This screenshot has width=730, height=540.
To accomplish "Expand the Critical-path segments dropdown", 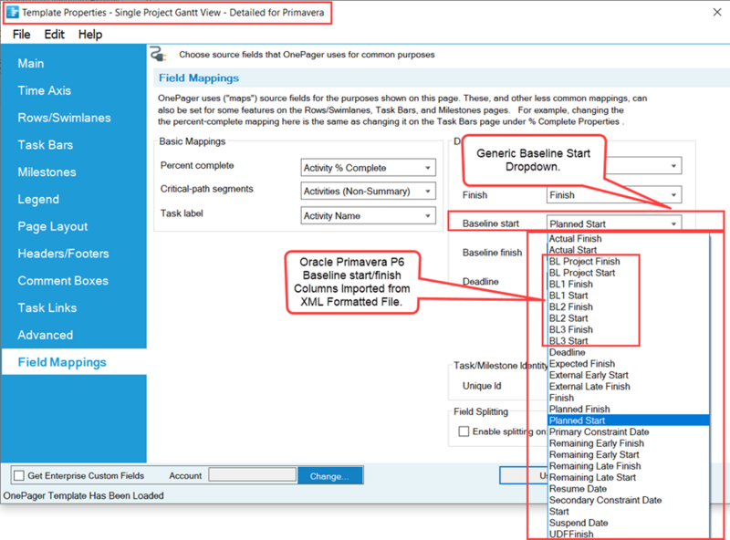I will tap(368, 191).
